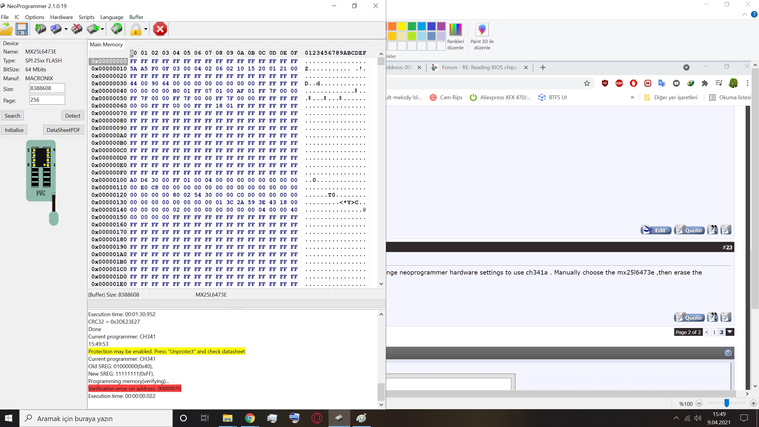The height and width of the screenshot is (427, 759).
Task: Pick the orange color swatch in Paint
Action: click(x=392, y=26)
